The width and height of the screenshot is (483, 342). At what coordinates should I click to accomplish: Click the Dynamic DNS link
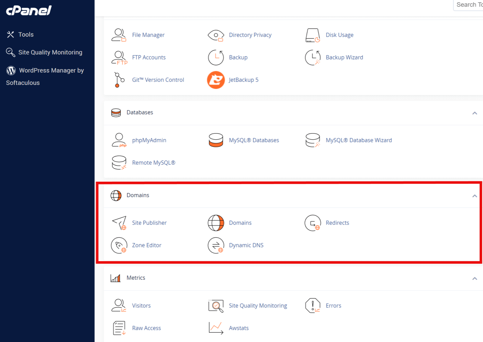pos(246,245)
